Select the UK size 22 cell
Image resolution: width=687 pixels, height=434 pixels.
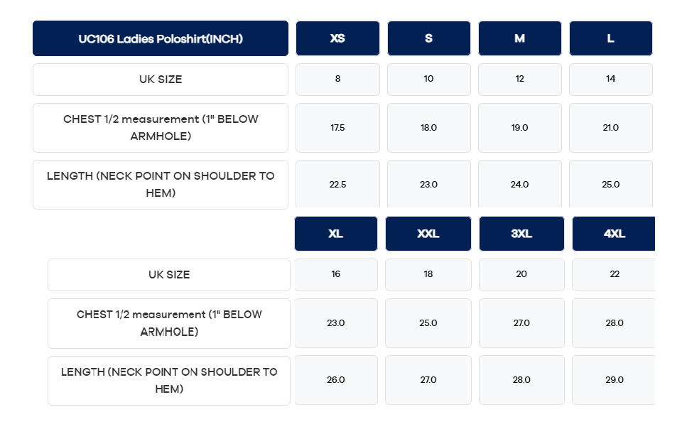(614, 274)
